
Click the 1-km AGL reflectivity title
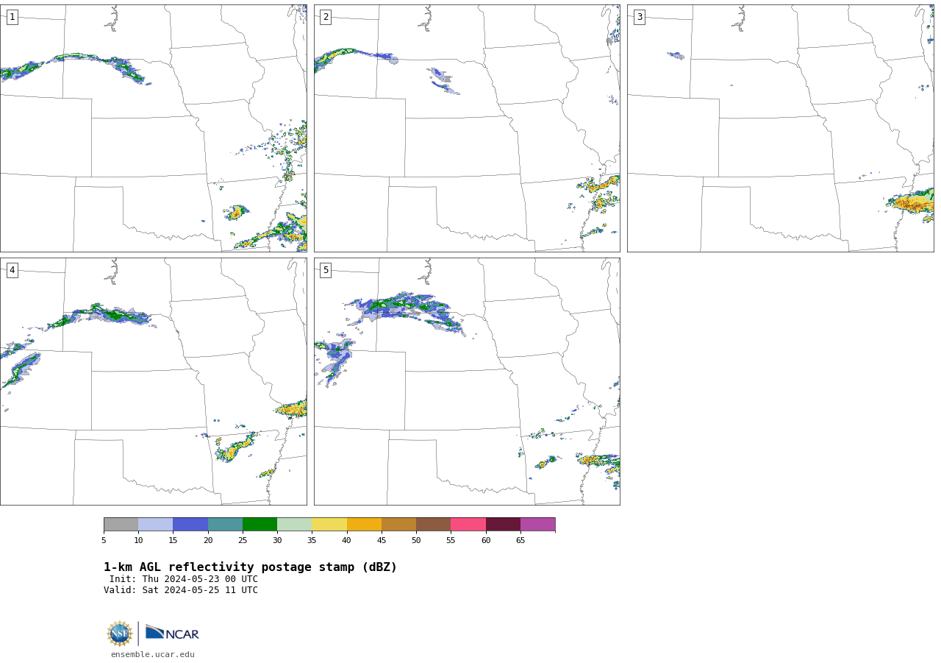[x=250, y=567]
